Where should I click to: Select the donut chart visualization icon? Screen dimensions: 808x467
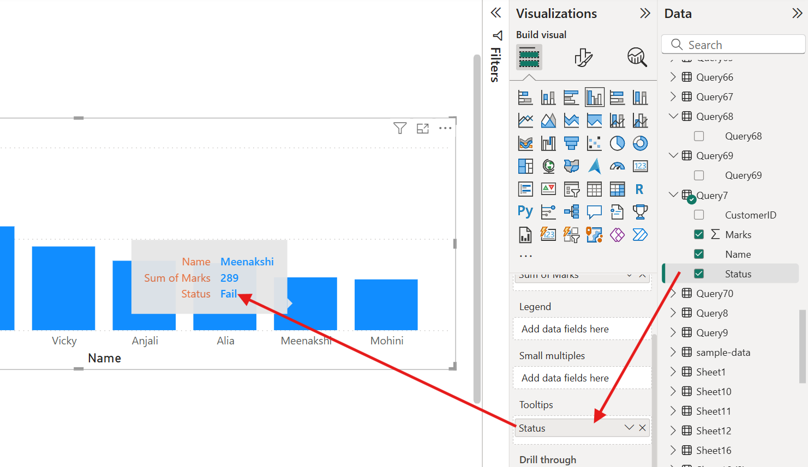coord(640,143)
